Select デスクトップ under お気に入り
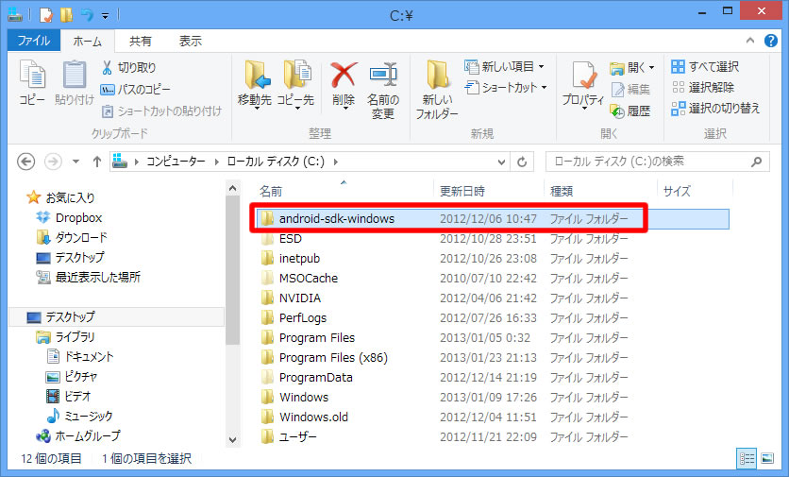789x477 pixels. 71,257
